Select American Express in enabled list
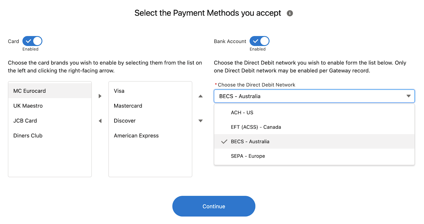 (136, 136)
